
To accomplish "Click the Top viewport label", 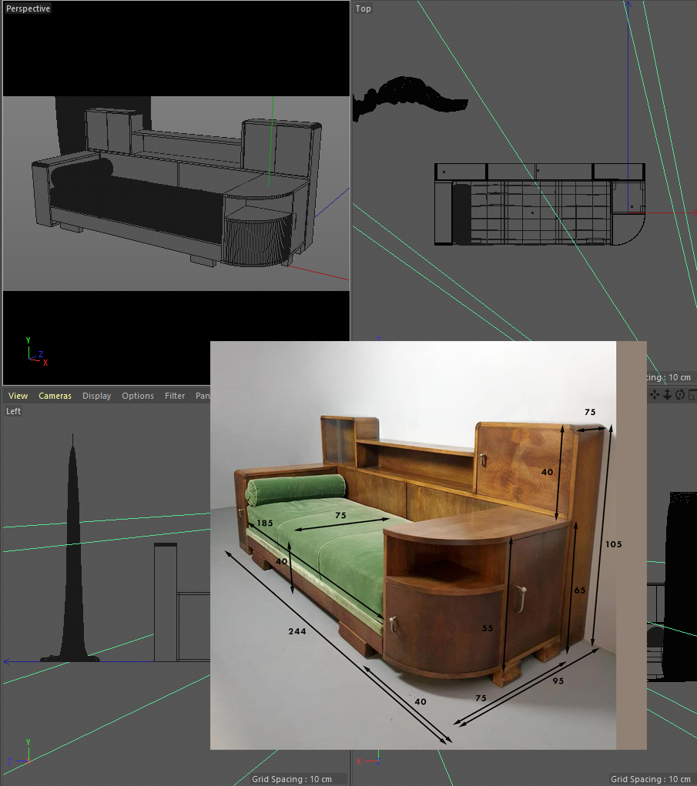I will (363, 8).
